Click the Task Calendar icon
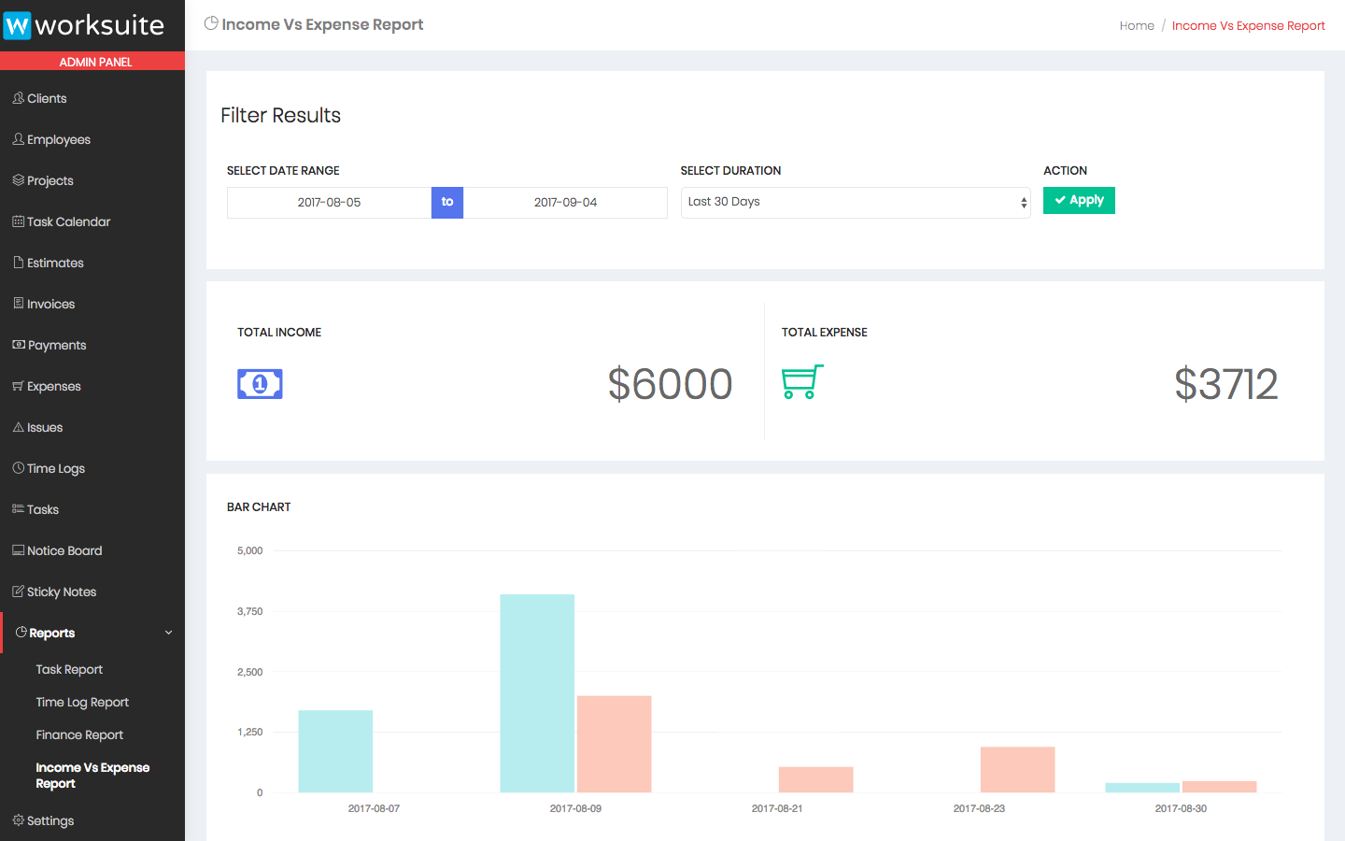Image resolution: width=1345 pixels, height=841 pixels. (18, 221)
